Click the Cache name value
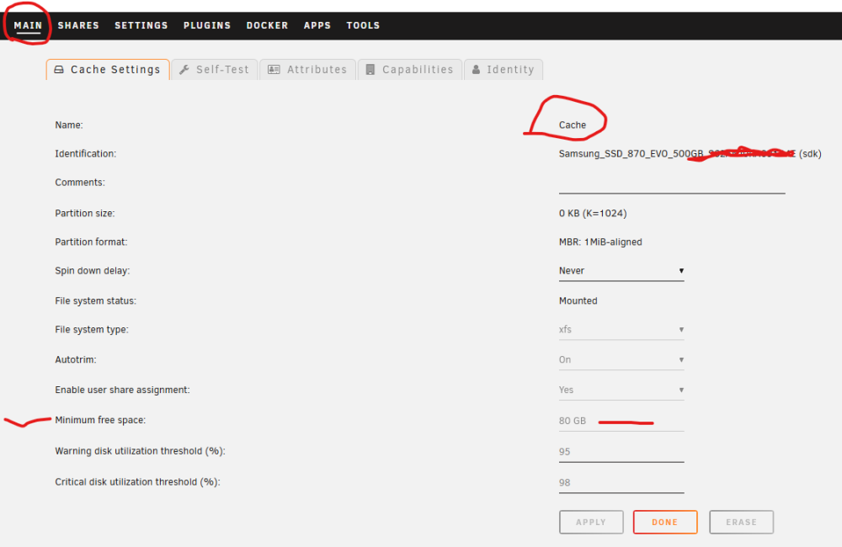The height and width of the screenshot is (547, 842). pyautogui.click(x=573, y=125)
